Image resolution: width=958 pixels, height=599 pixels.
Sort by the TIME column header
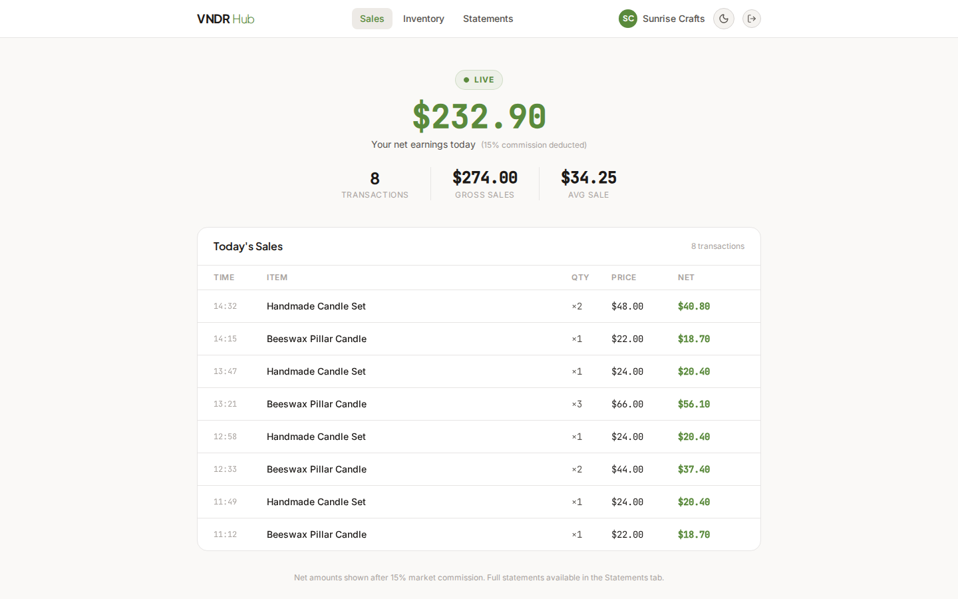coord(224,278)
